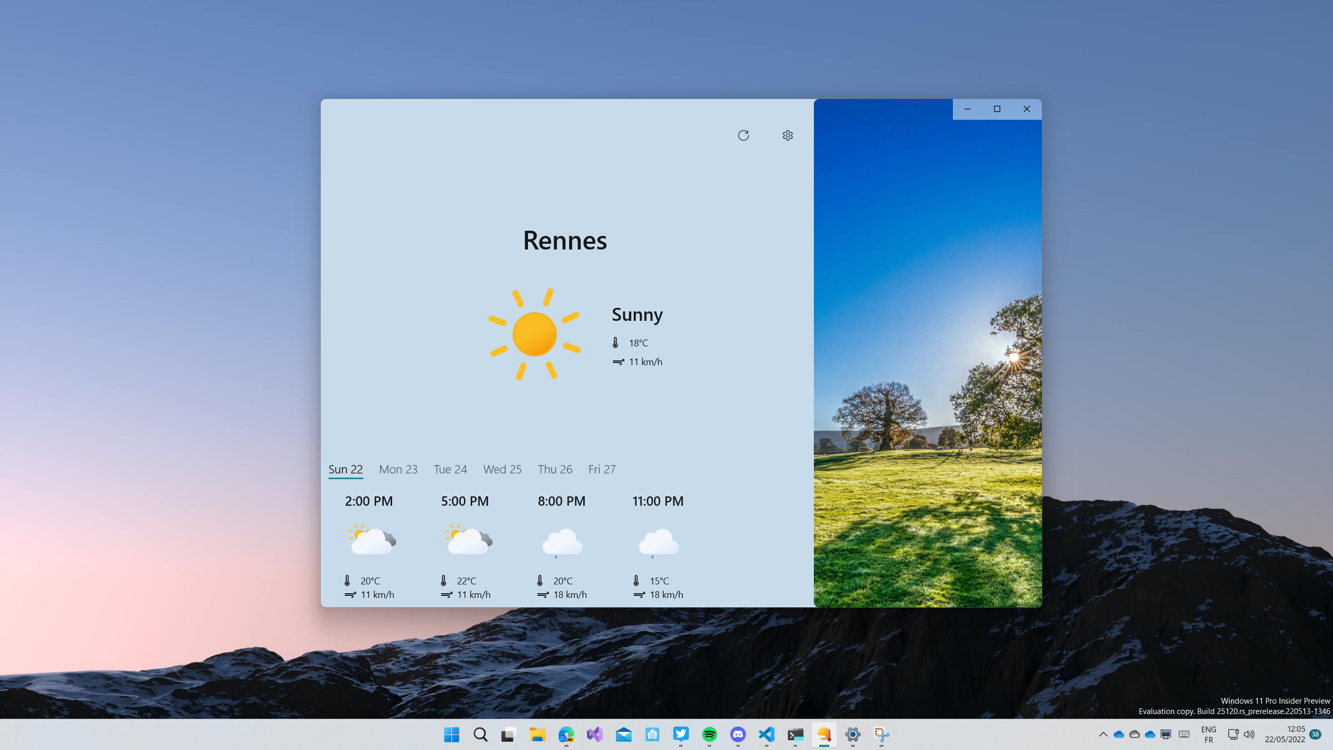Click the 5:00 PM partly cloudy icon

pyautogui.click(x=468, y=540)
